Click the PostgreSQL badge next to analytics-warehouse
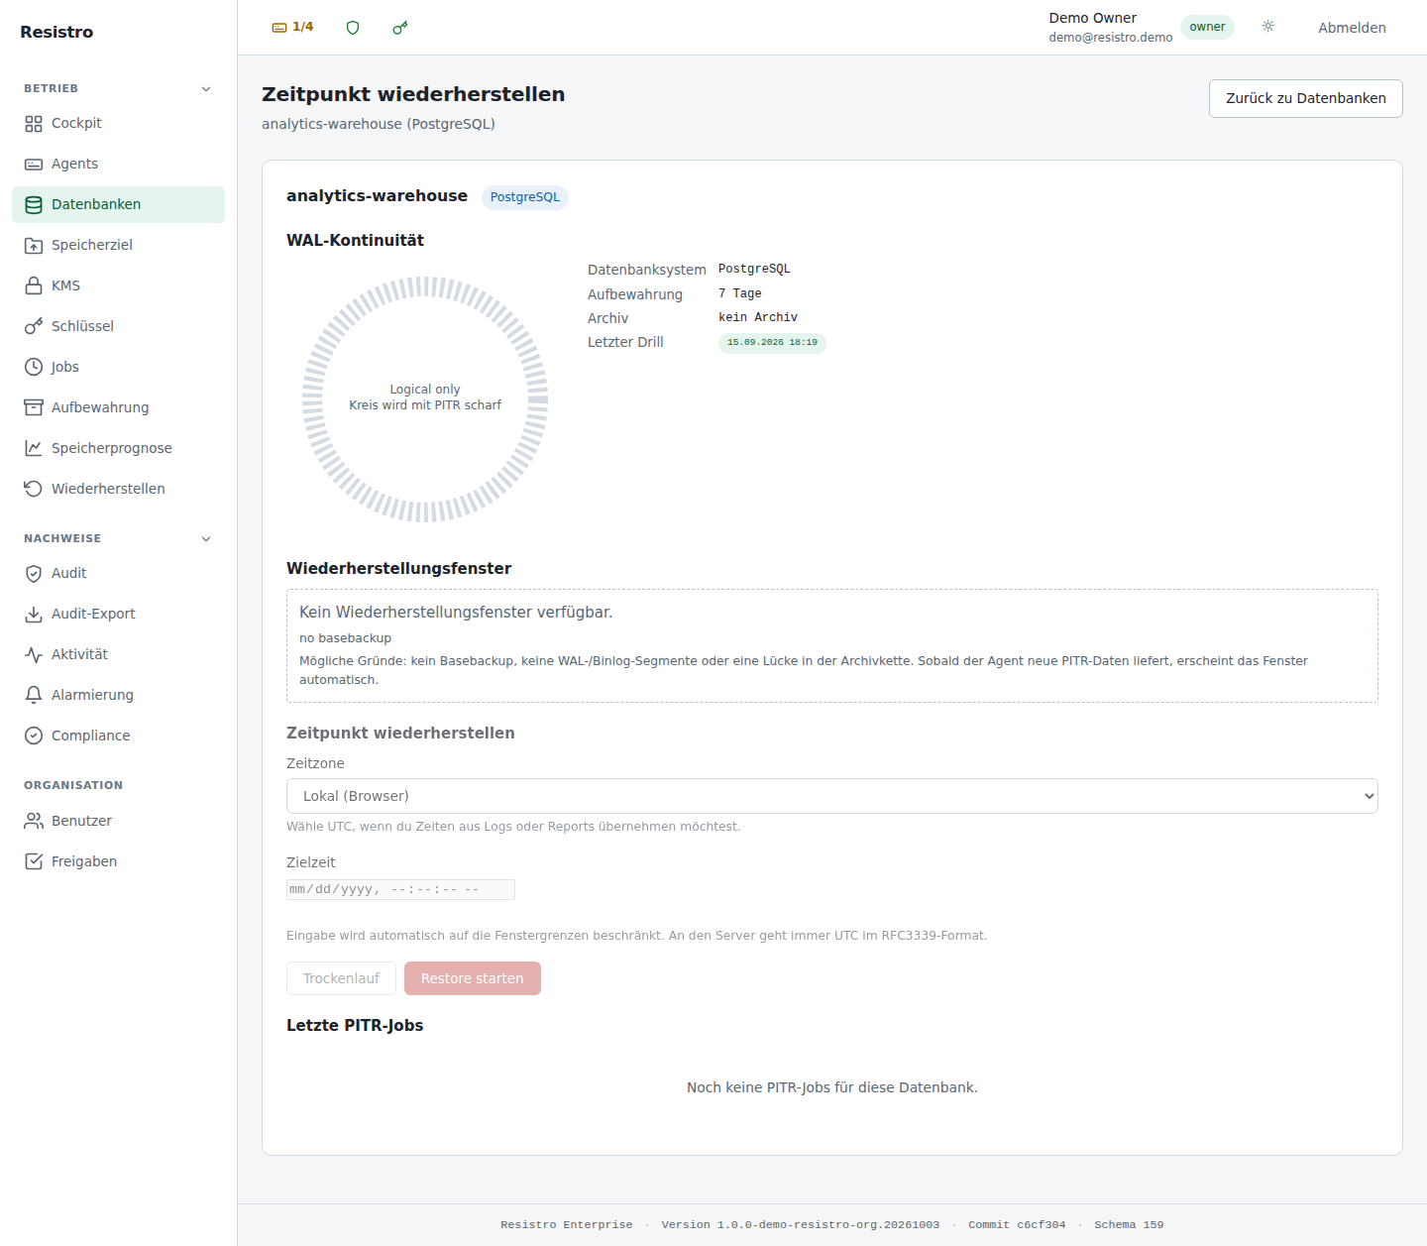The width and height of the screenshot is (1427, 1246). pyautogui.click(x=525, y=197)
